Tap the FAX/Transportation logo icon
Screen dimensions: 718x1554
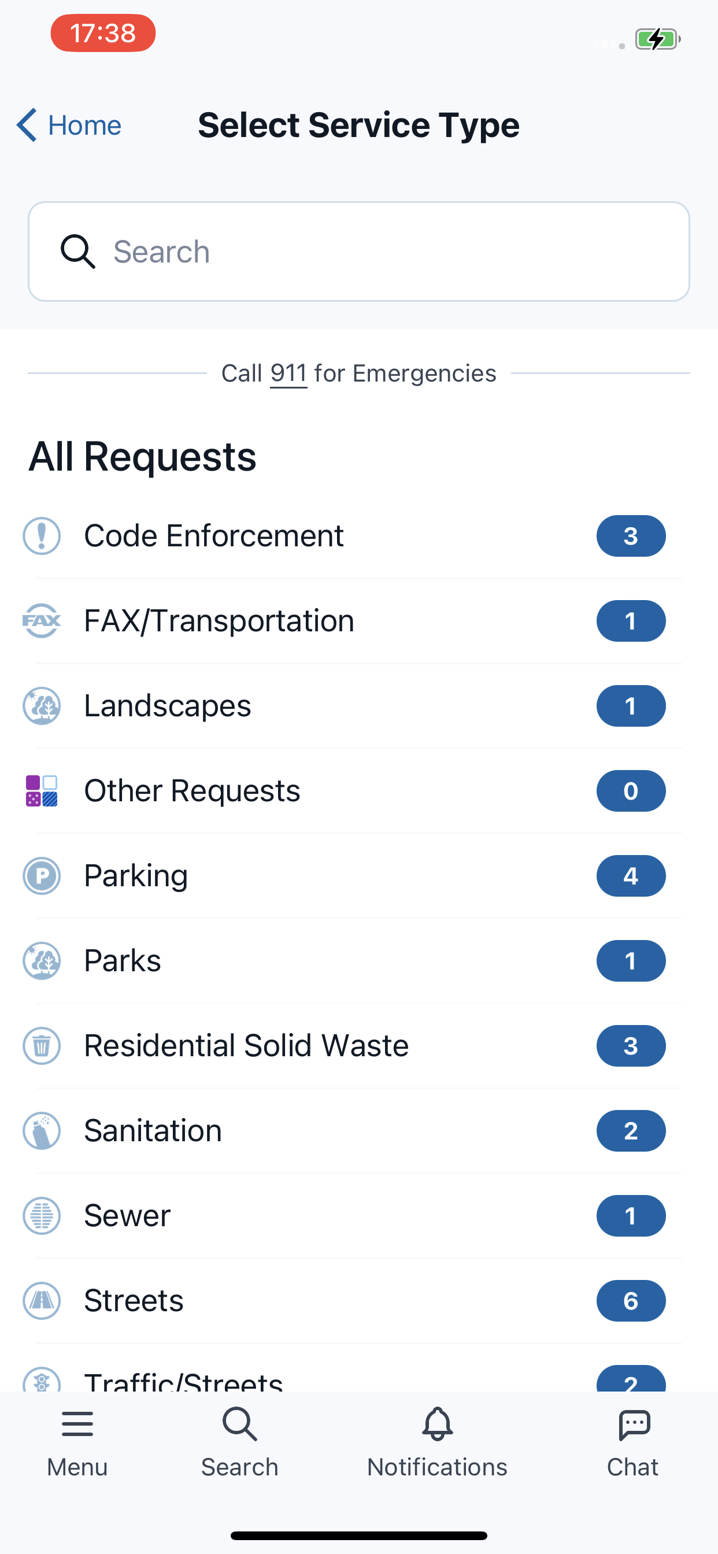pos(42,621)
